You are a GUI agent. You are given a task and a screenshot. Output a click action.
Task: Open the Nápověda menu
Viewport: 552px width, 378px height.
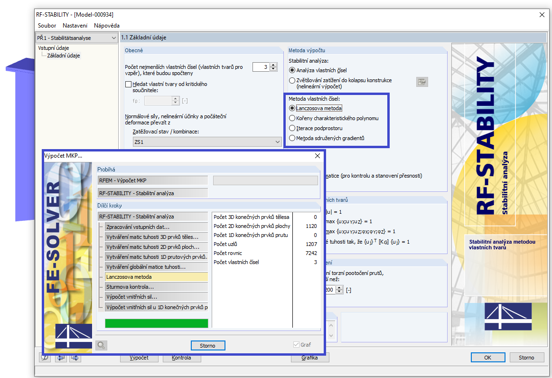click(107, 25)
